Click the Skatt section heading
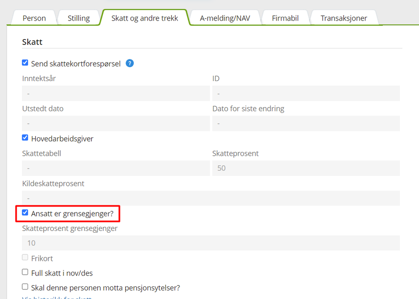Image resolution: width=419 pixels, height=299 pixels. click(x=32, y=42)
